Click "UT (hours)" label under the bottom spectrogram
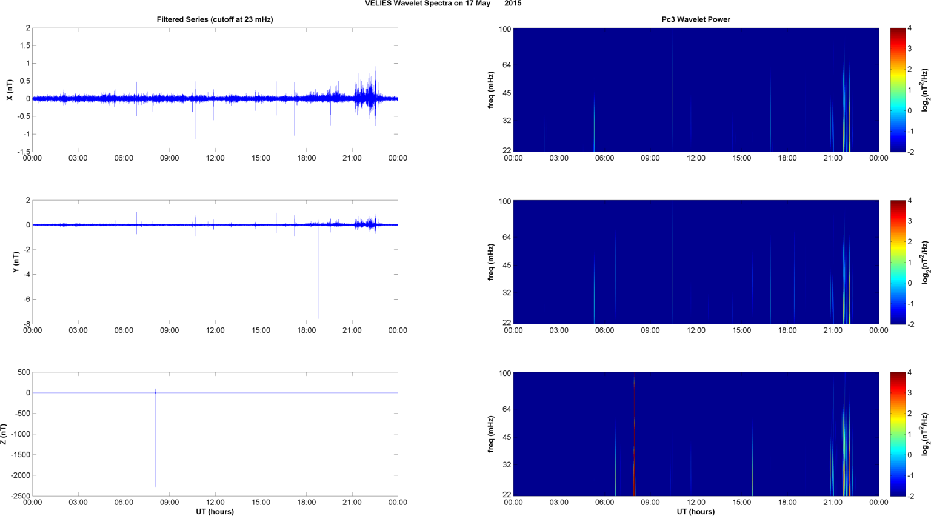 (x=696, y=512)
